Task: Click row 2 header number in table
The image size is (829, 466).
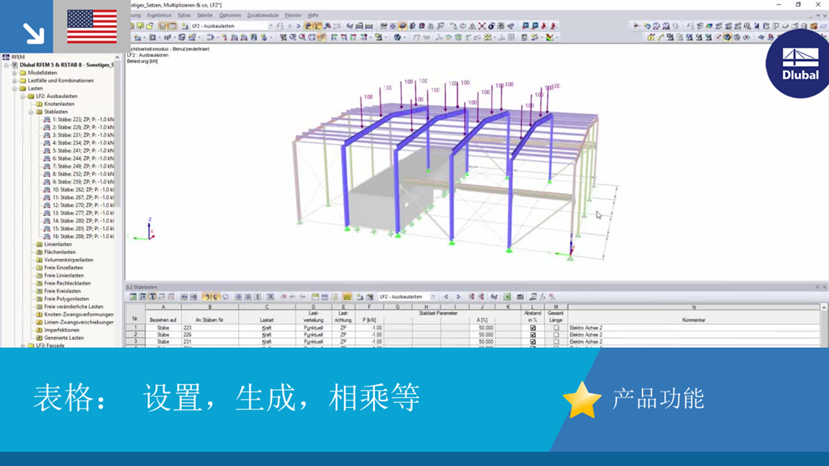Action: click(x=135, y=335)
